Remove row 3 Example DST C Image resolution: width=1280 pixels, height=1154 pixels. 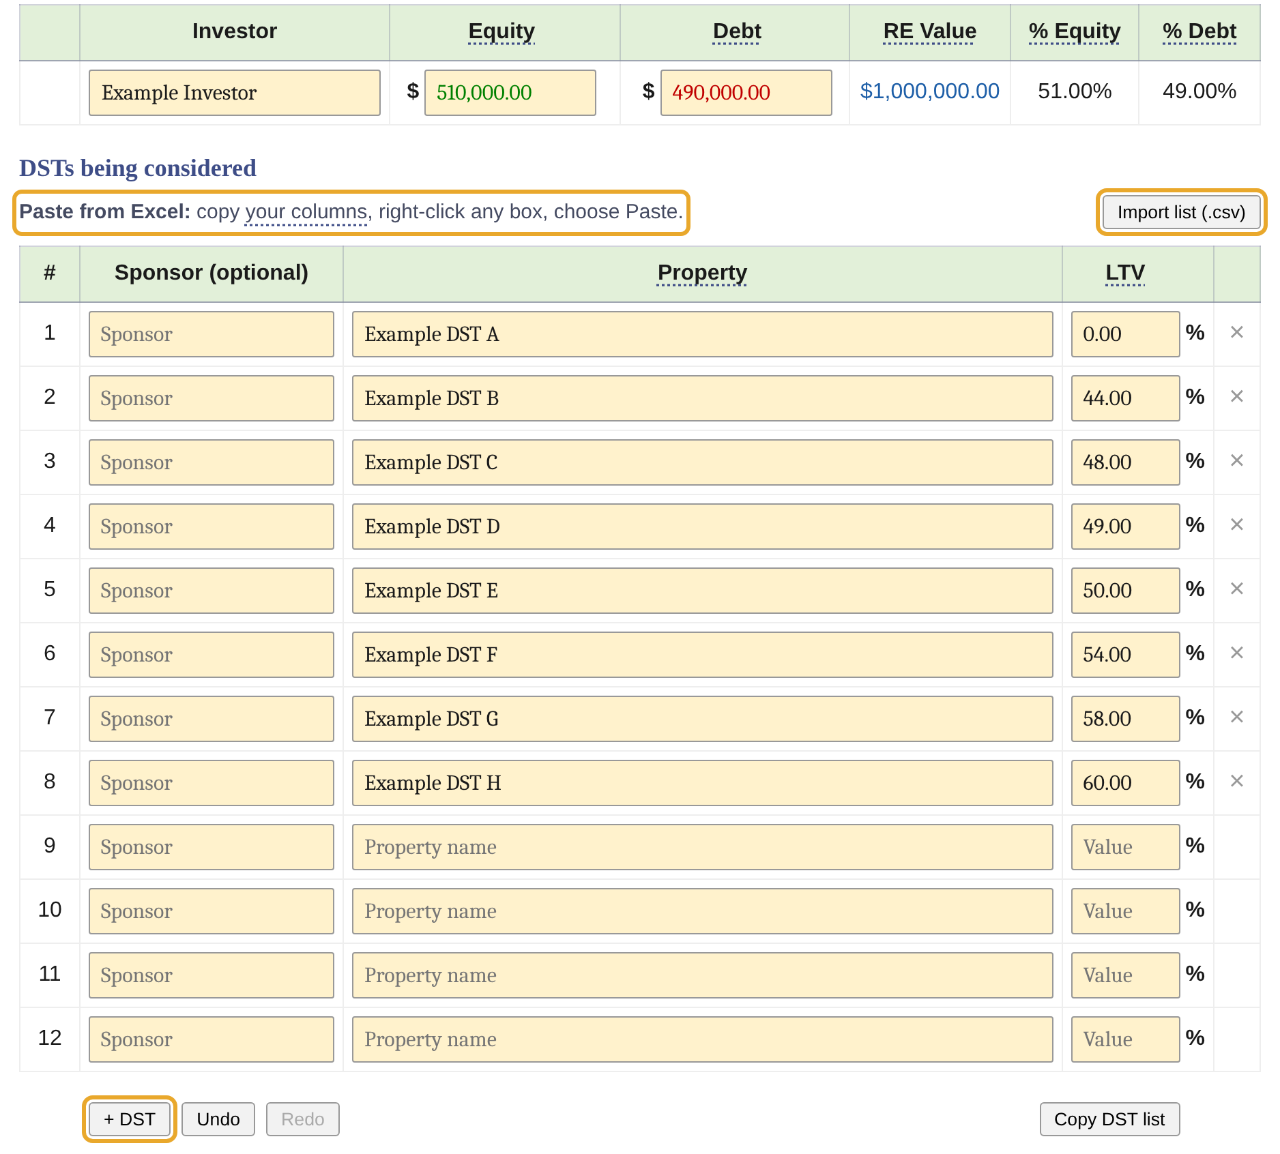tap(1236, 460)
